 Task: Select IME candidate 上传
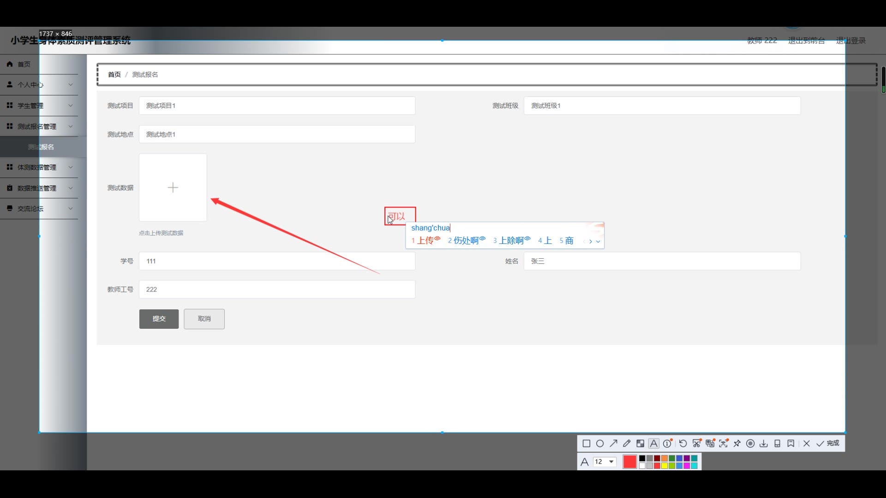[425, 241]
